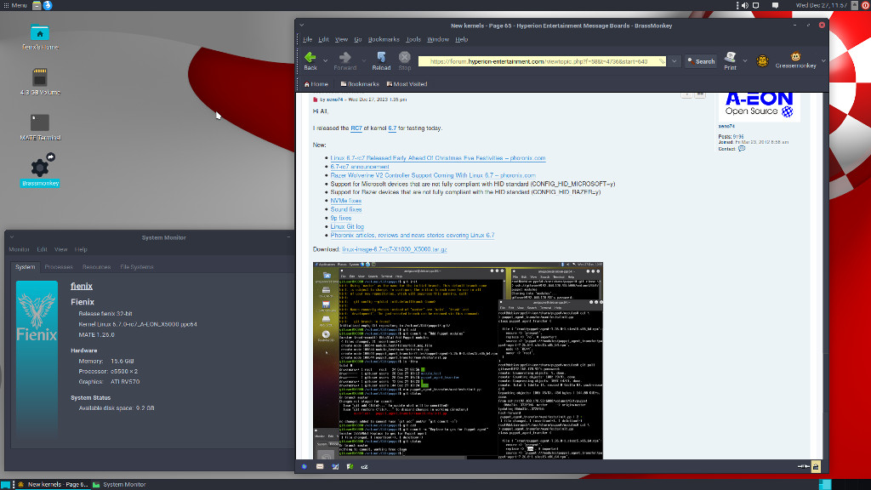The height and width of the screenshot is (490, 871).
Task: Reload the forum page
Action: [x=381, y=60]
